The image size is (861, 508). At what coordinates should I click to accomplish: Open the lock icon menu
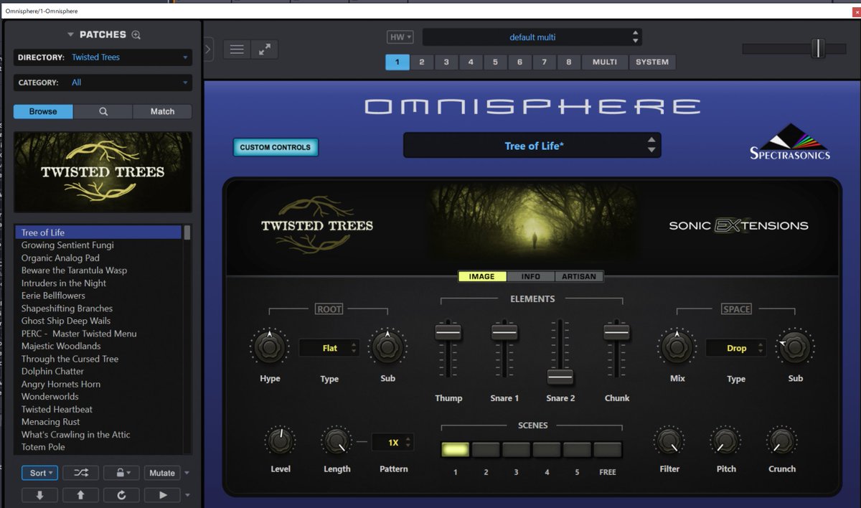tap(121, 473)
